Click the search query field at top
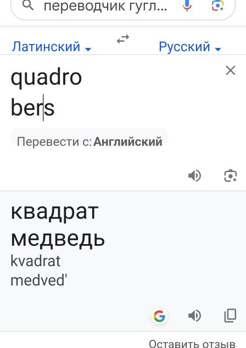The height and width of the screenshot is (348, 246). [105, 6]
